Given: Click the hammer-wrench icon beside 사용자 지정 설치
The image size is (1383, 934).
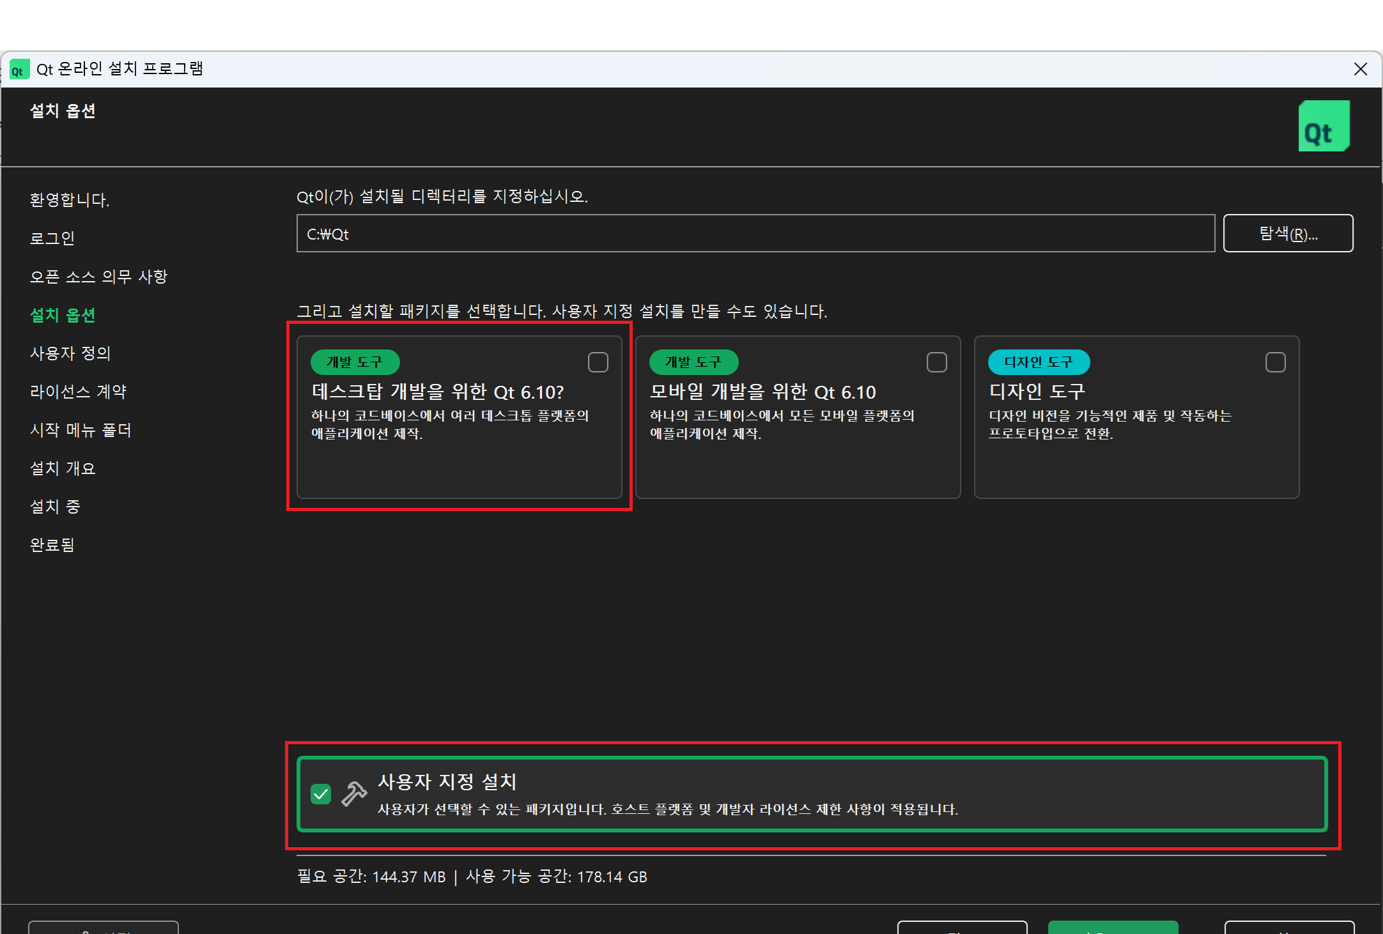Looking at the screenshot, I should 352,794.
